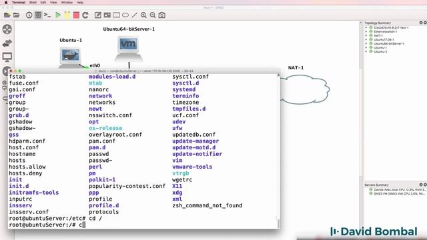Select the draw ellipse tool
Viewport: 427px width, 240px height.
[x=125, y=15]
